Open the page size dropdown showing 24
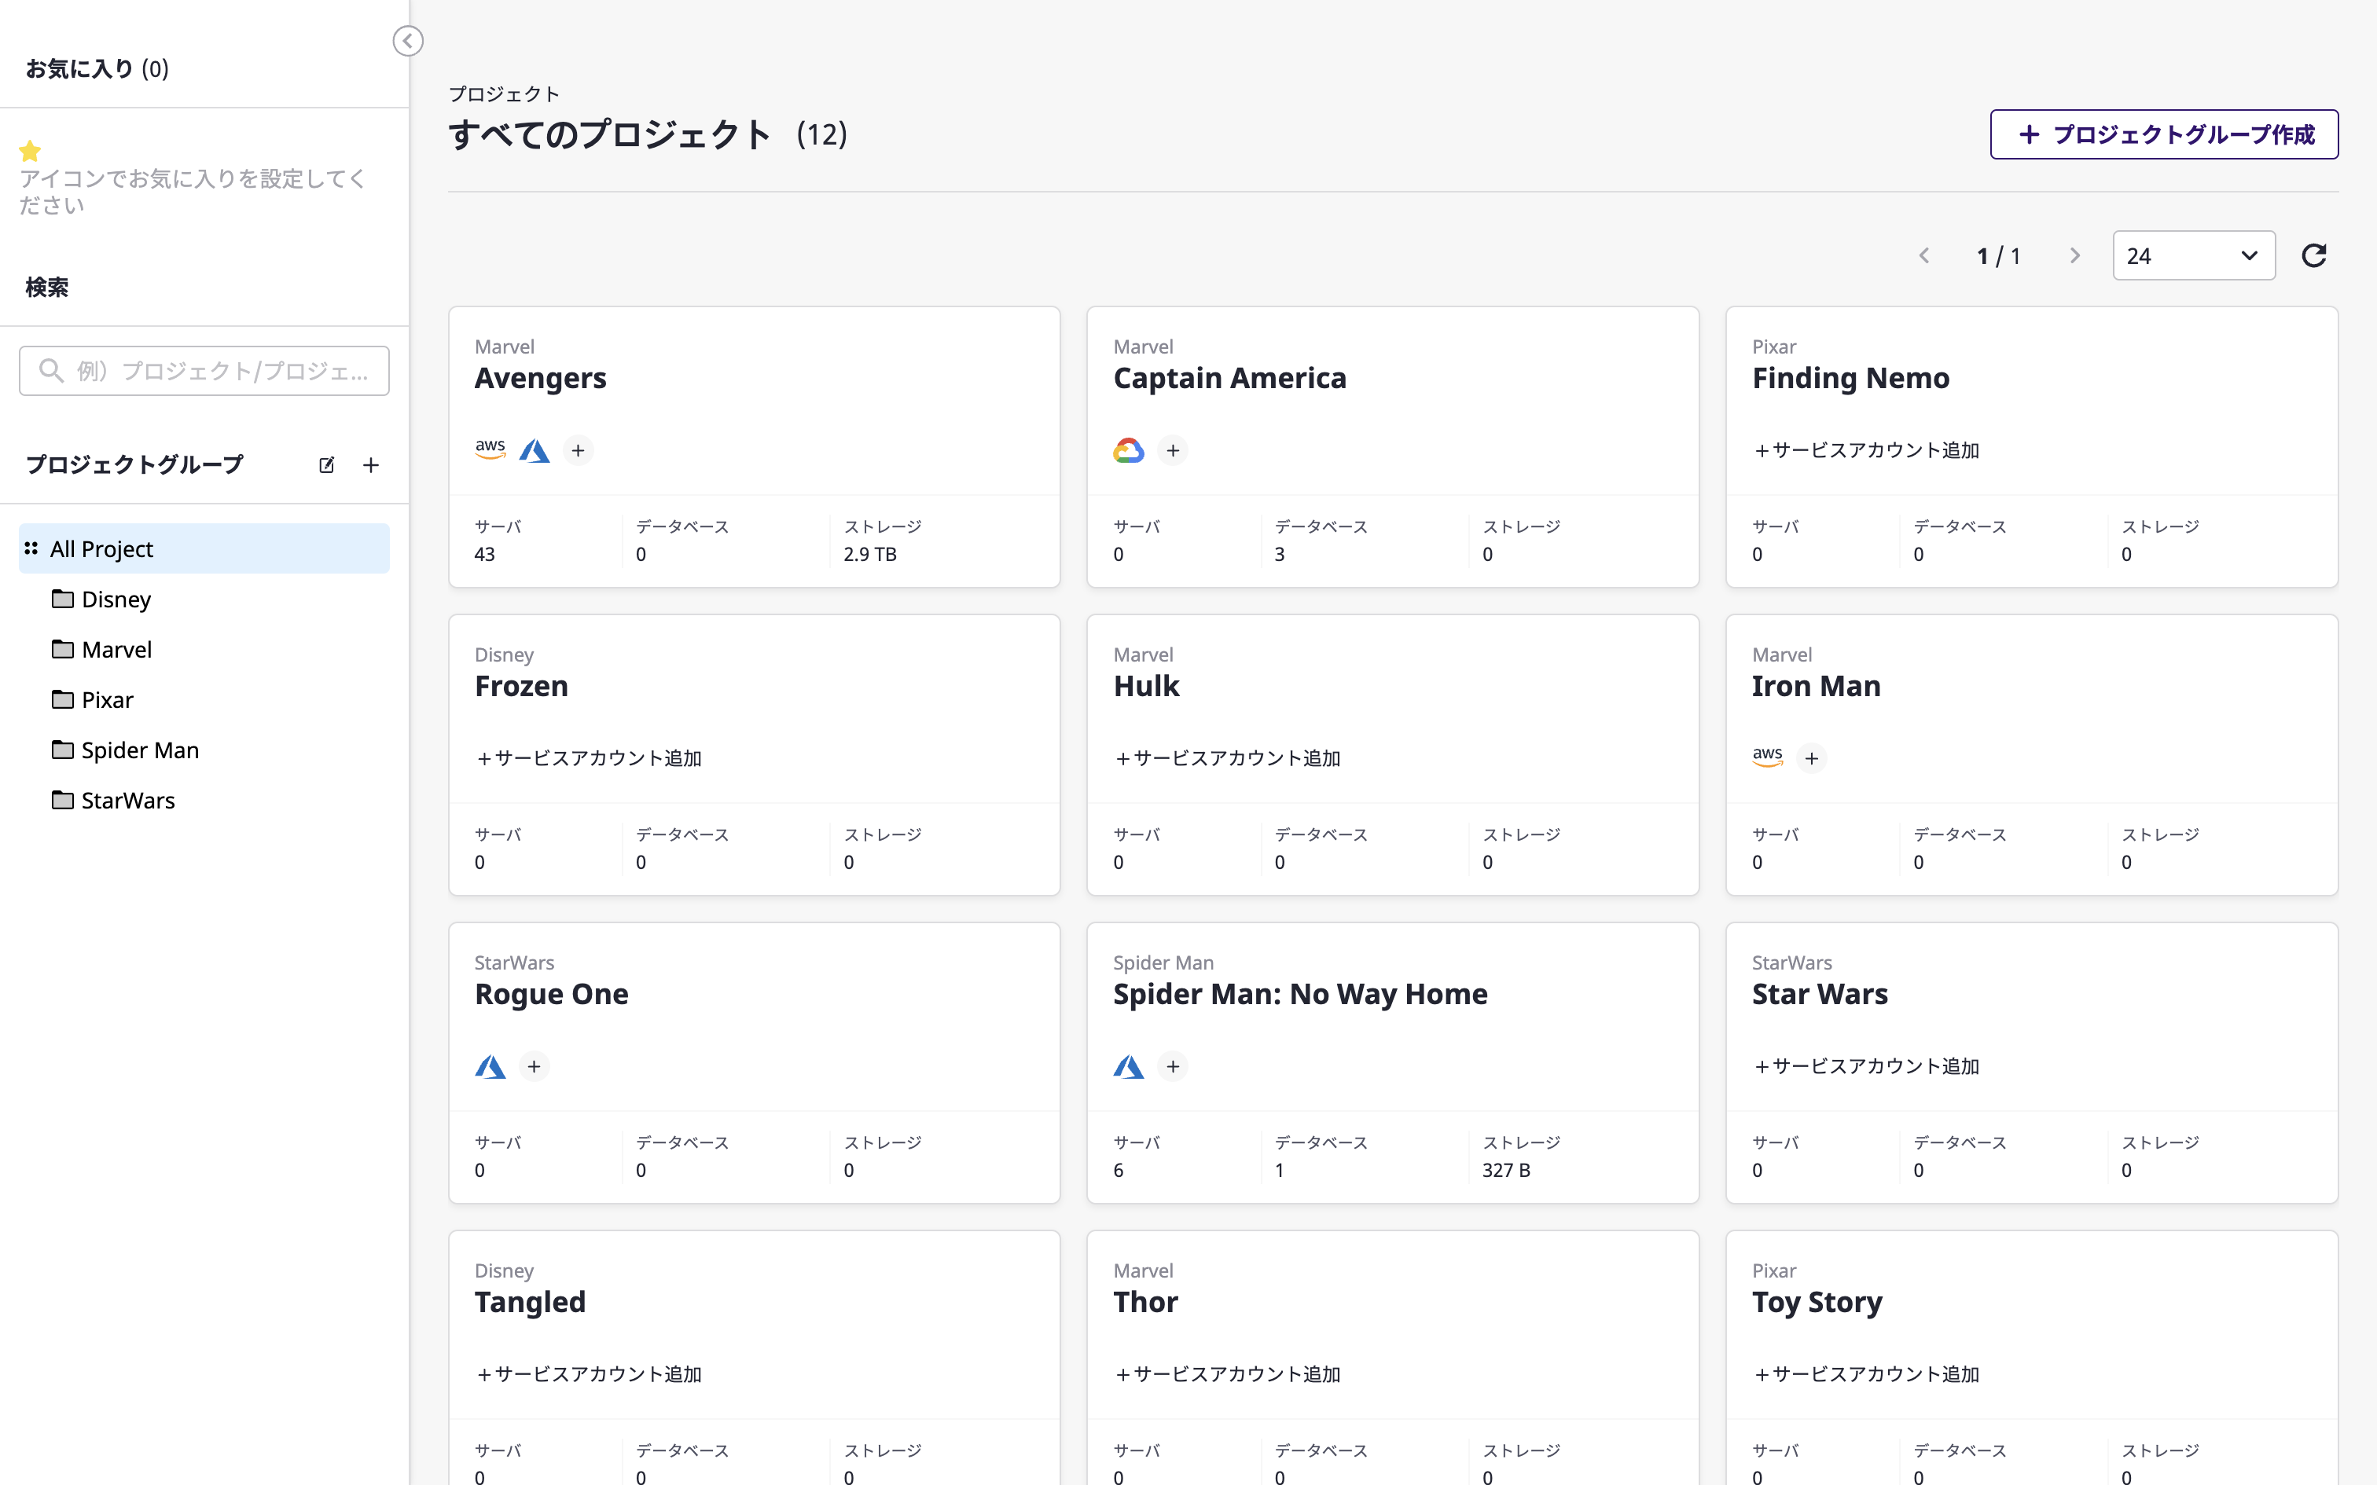Viewport: 2377px width, 1485px height. pos(2193,255)
